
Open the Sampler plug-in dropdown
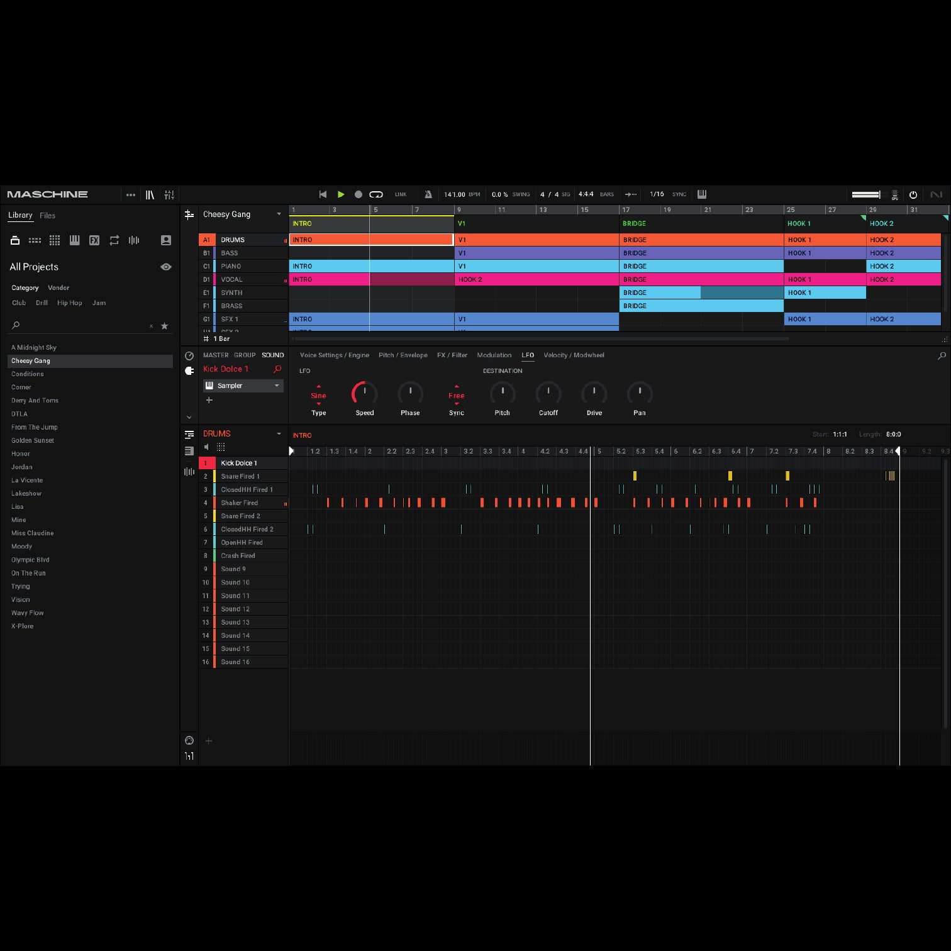pyautogui.click(x=243, y=386)
